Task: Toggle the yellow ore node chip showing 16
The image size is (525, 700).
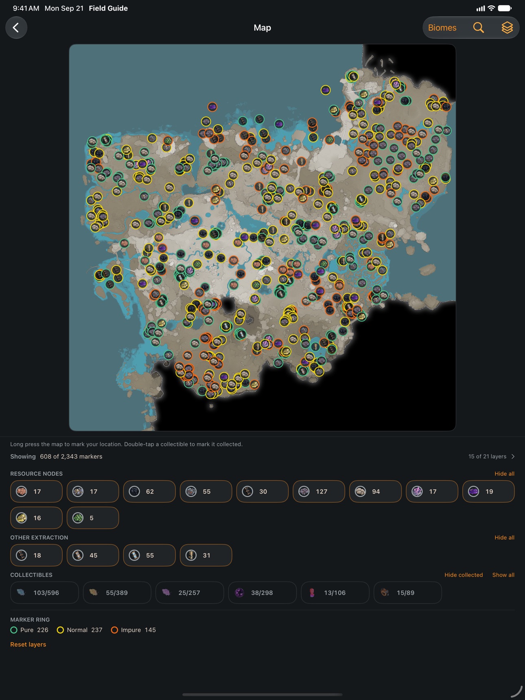Action: pos(36,518)
